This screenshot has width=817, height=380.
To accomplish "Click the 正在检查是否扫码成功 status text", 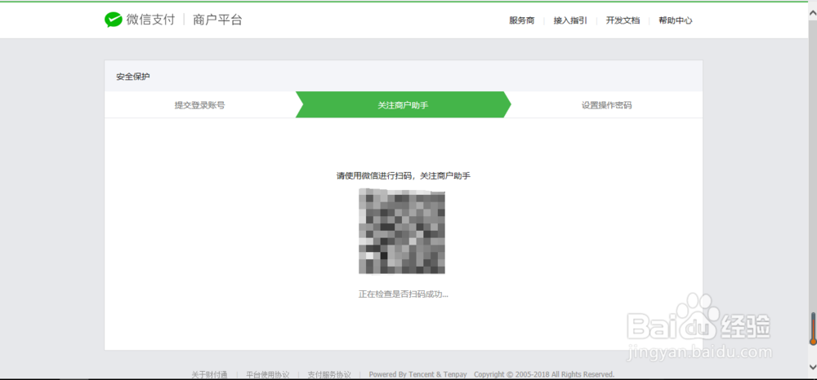I will (x=404, y=294).
